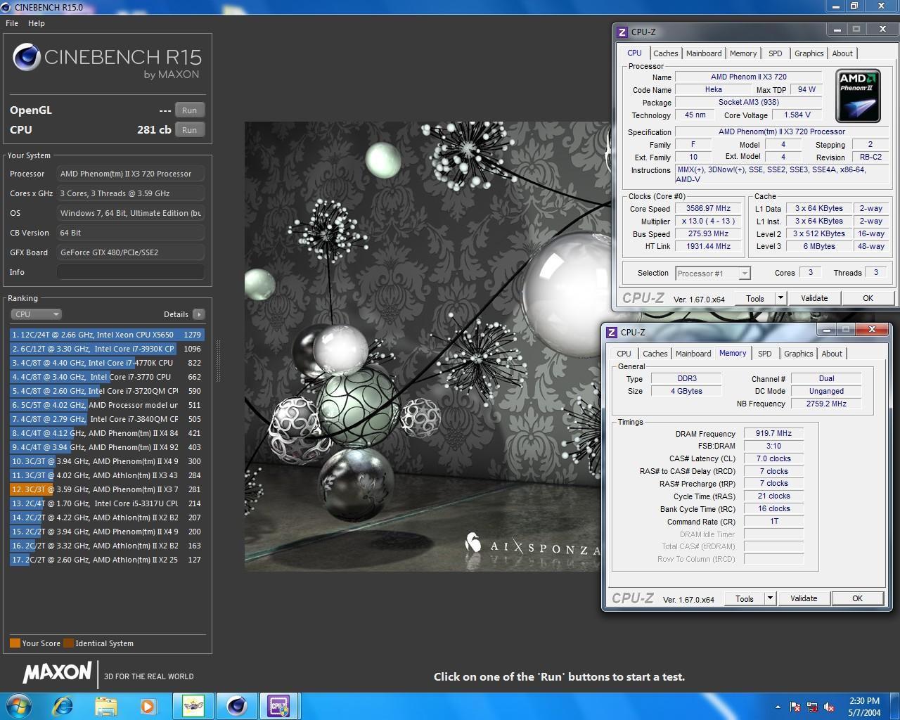The width and height of the screenshot is (900, 720).
Task: Switch to CPU-Z taskbar icon
Action: click(x=279, y=706)
